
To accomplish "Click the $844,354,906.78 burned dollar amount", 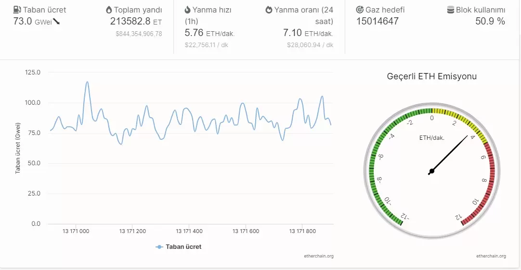I will tap(139, 34).
